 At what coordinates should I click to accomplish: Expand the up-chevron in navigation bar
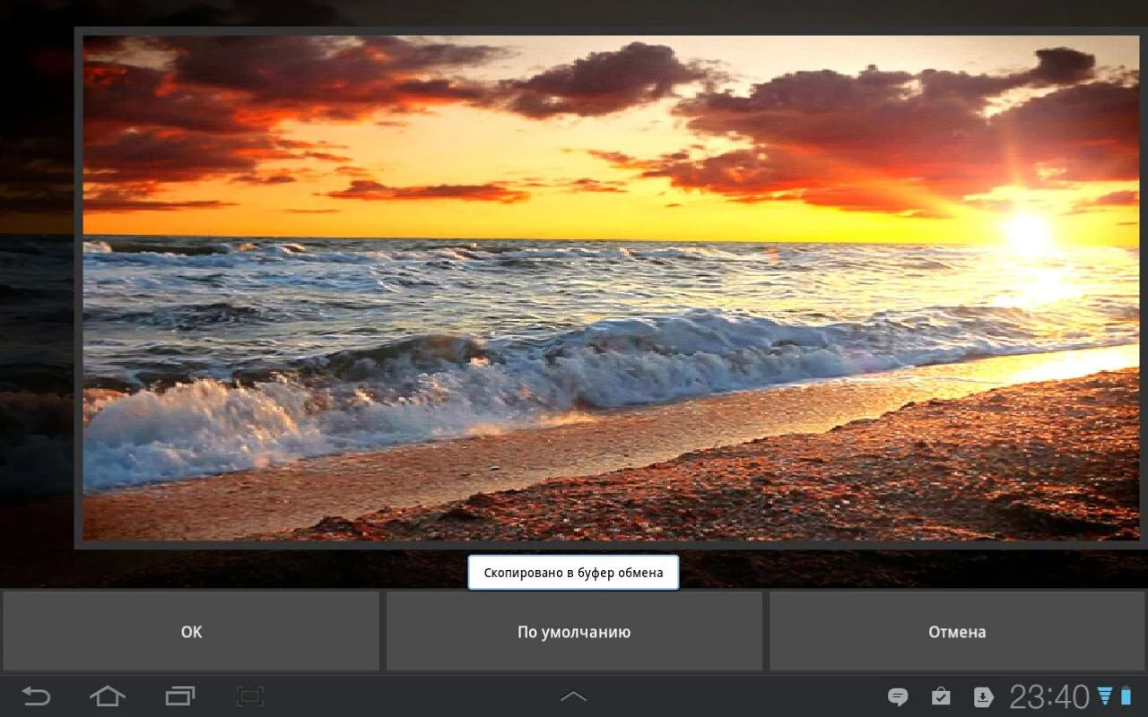coord(573,696)
